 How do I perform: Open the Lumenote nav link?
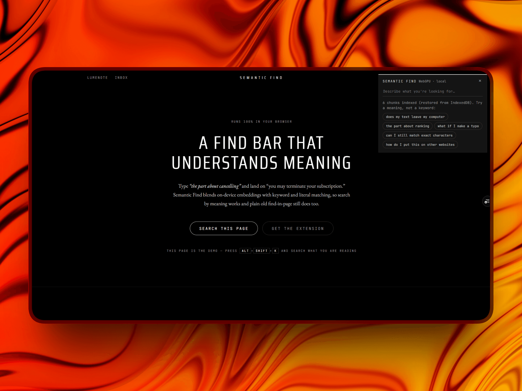[97, 78]
